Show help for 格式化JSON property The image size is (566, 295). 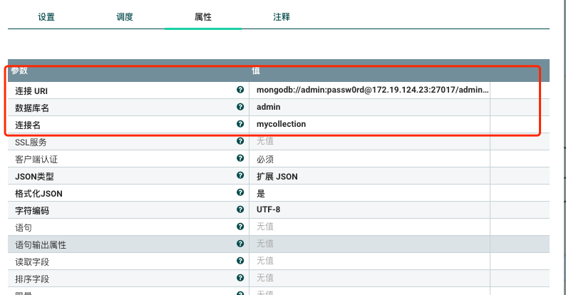coord(240,192)
